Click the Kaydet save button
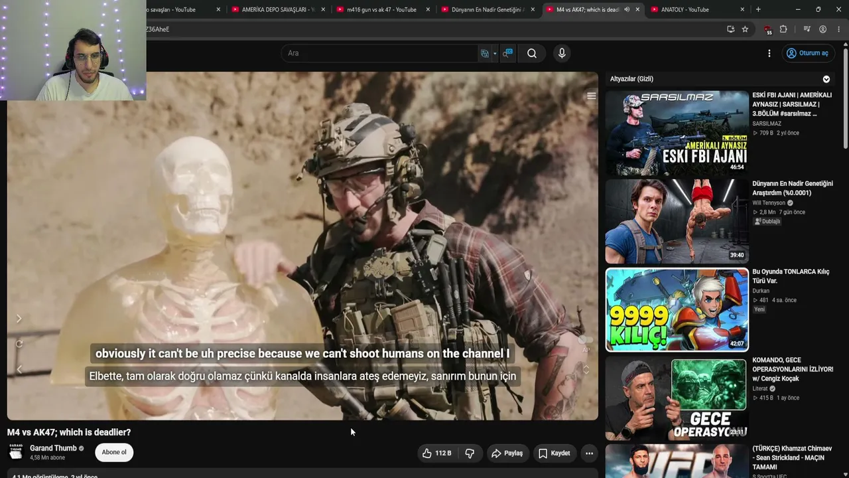 click(x=554, y=453)
